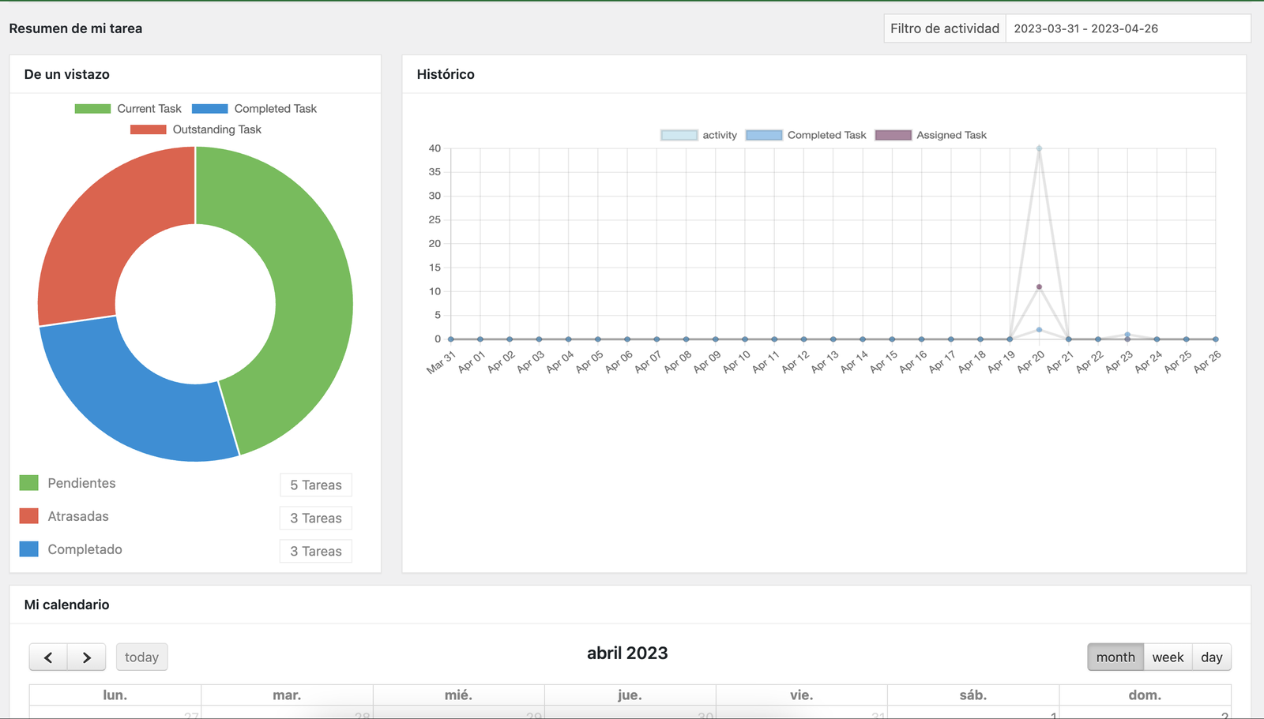Hide Assigned Task series in Histórico chart
Viewport: 1264px width, 719px height.
click(x=931, y=135)
